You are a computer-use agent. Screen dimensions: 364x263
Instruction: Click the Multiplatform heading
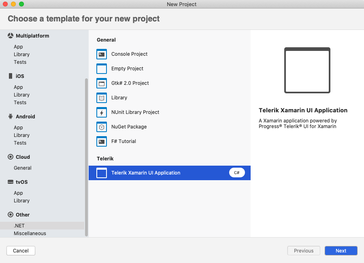pos(32,36)
